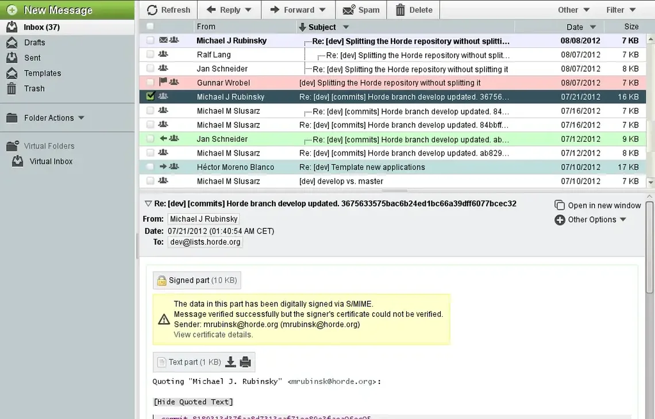Open the Drafts folder
This screenshot has width=655, height=419.
click(x=34, y=42)
